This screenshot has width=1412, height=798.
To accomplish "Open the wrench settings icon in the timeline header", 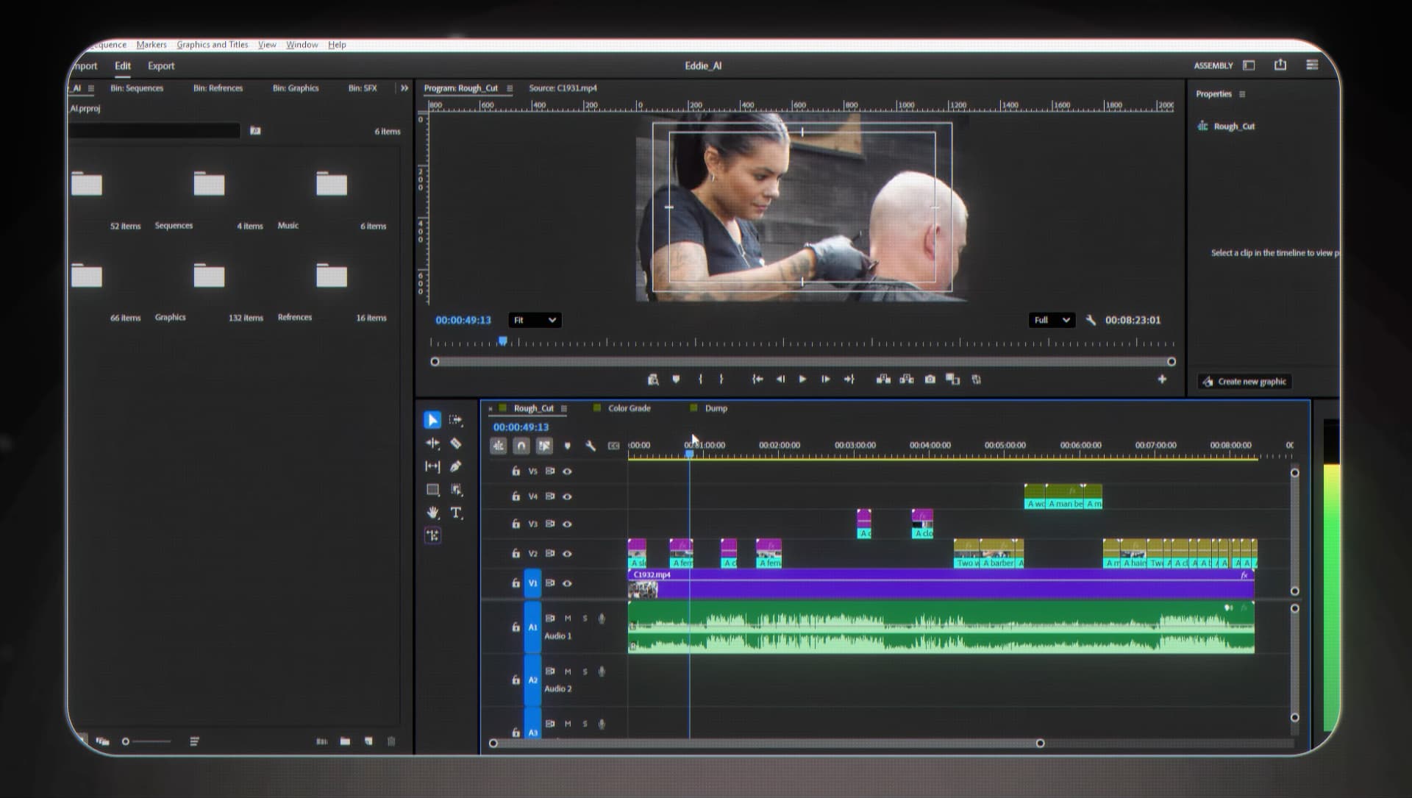I will click(x=589, y=446).
